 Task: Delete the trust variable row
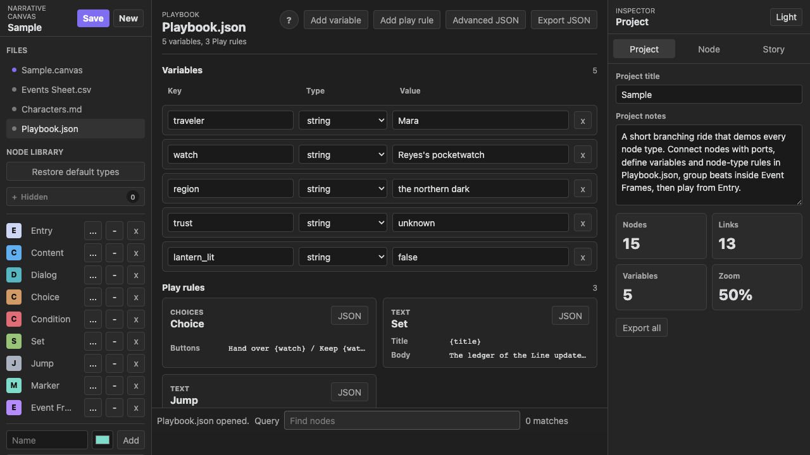pyautogui.click(x=582, y=223)
